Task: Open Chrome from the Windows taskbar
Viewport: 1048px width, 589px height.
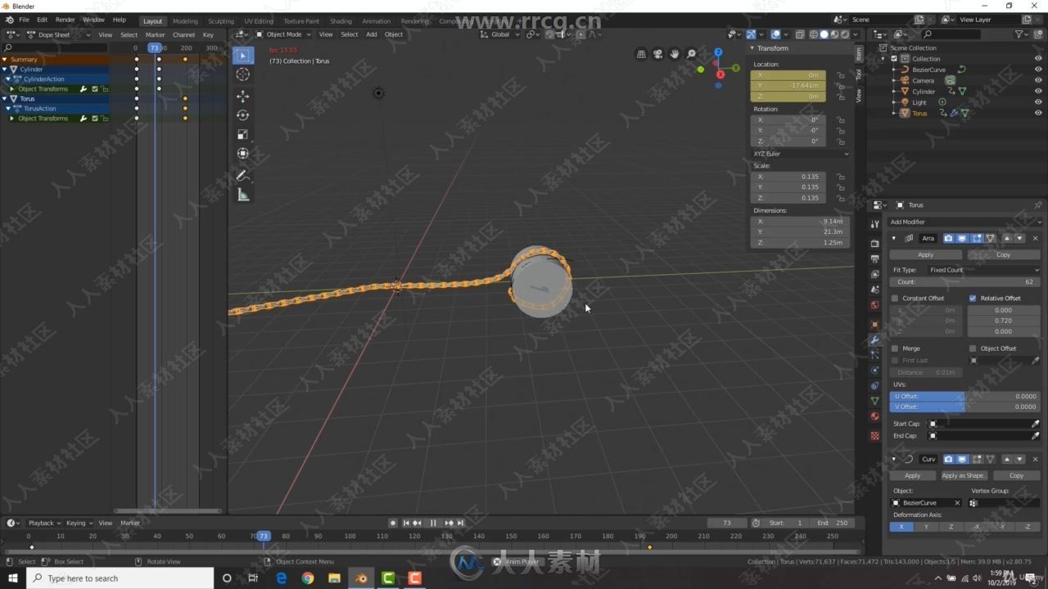Action: click(307, 578)
